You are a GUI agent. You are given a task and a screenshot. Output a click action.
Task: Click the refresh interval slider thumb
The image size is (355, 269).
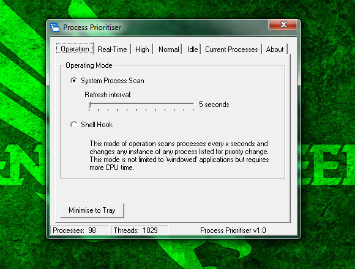(90, 105)
